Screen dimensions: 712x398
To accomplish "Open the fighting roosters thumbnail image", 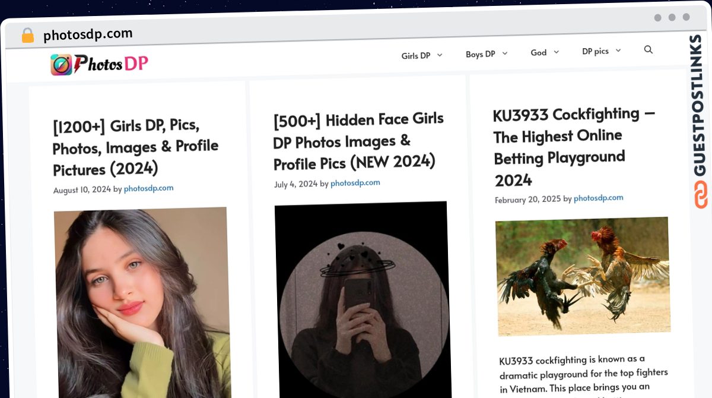I will point(583,276).
